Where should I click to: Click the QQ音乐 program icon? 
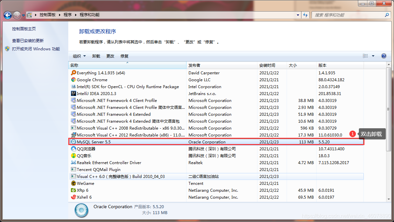click(x=74, y=156)
